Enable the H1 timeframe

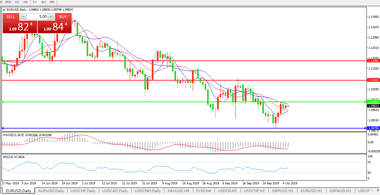pos(17,2)
